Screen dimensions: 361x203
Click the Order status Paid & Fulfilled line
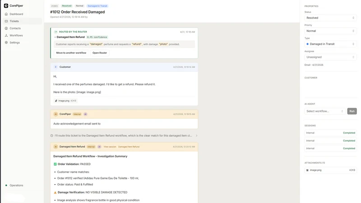(75, 185)
